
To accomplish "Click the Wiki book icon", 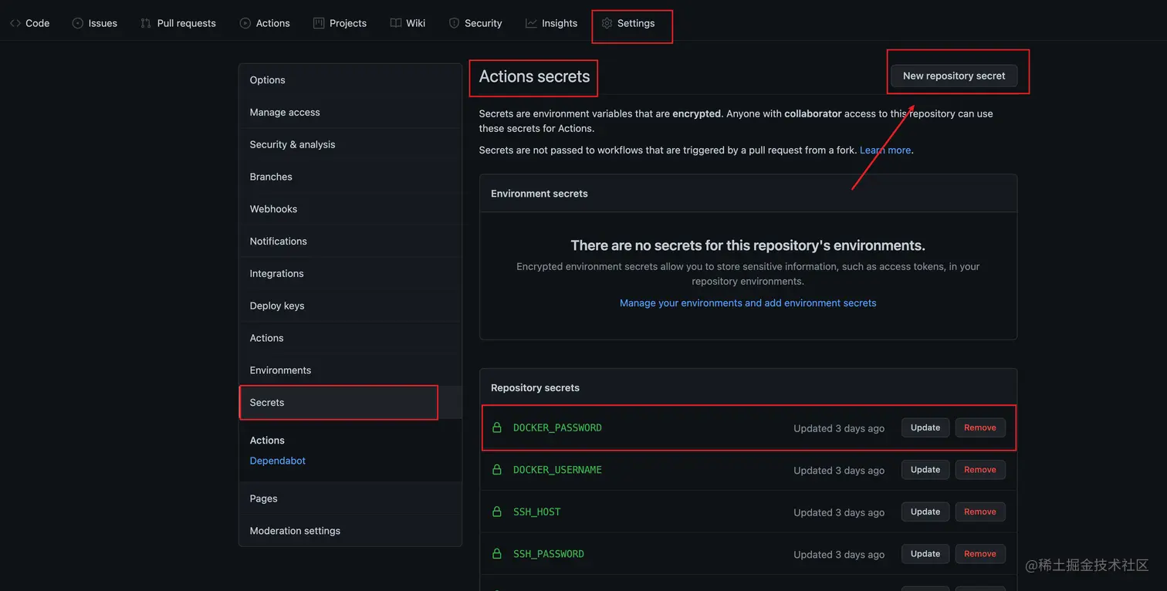I will click(x=395, y=23).
